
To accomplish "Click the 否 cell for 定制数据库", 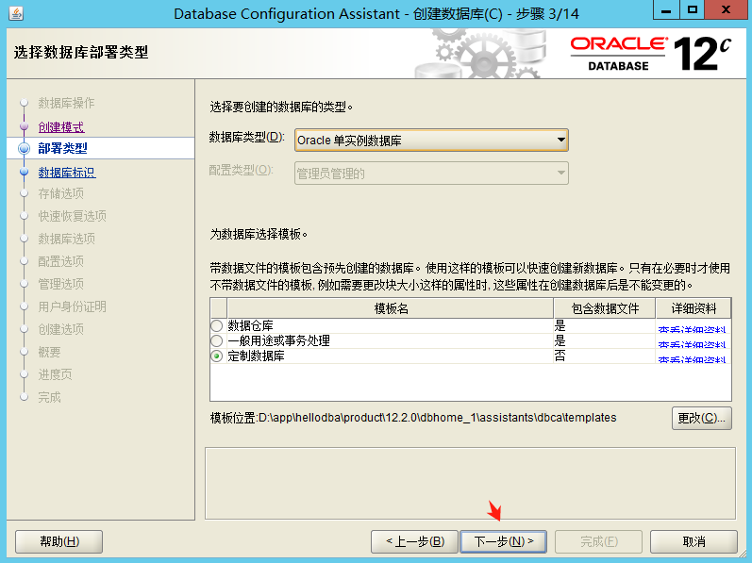I will click(x=604, y=356).
